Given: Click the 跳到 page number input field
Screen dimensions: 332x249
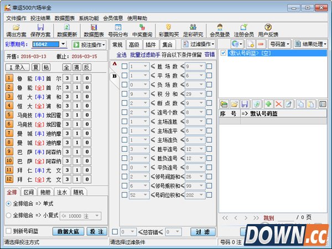Looking at the screenshot, I should point(286,217).
